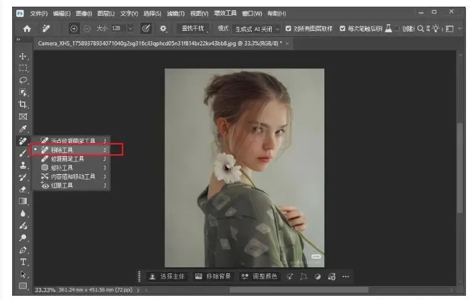Select the Eyedropper tool

tap(24, 128)
